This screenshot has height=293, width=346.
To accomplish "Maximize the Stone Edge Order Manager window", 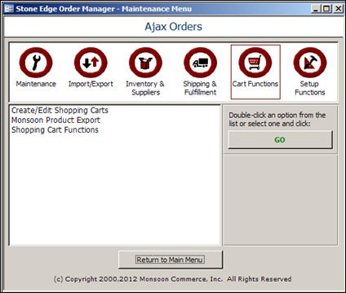I will [326, 9].
